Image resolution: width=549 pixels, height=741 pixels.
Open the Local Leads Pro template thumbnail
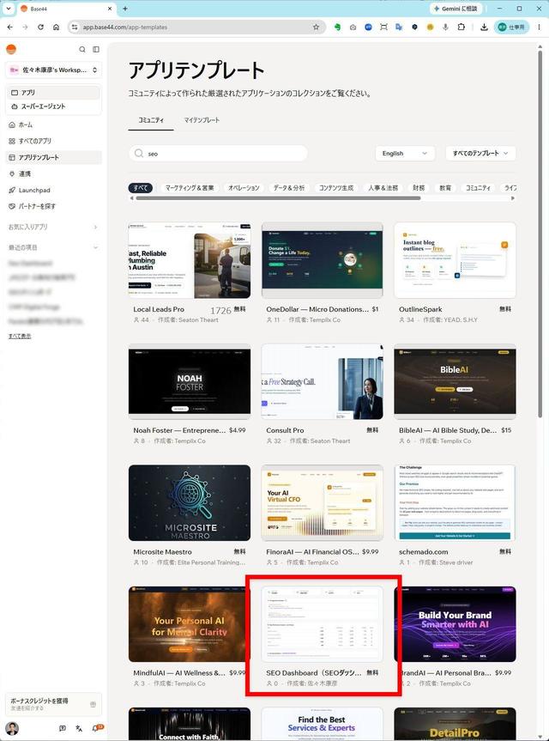(x=190, y=260)
